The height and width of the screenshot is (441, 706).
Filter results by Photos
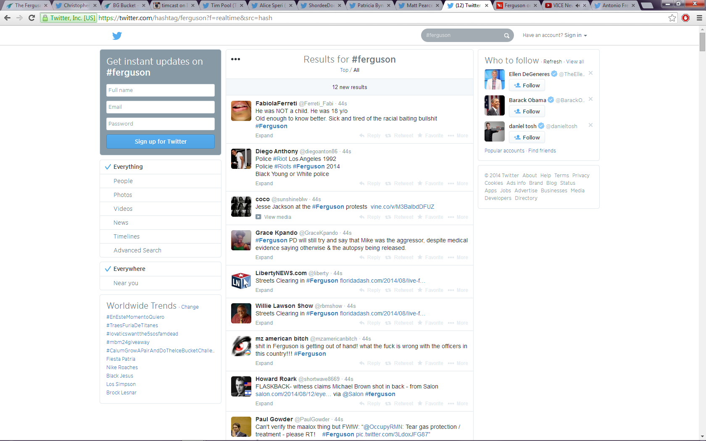tap(161, 195)
